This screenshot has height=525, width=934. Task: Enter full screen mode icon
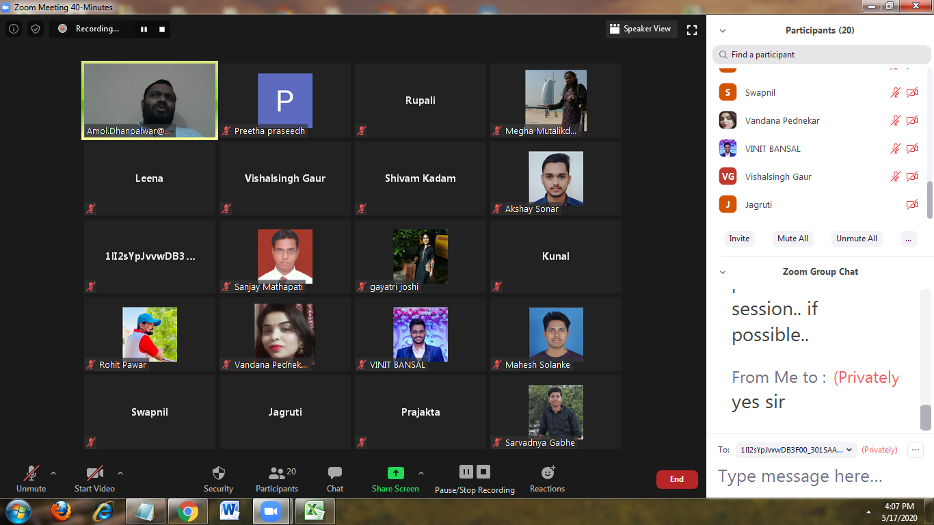[692, 29]
